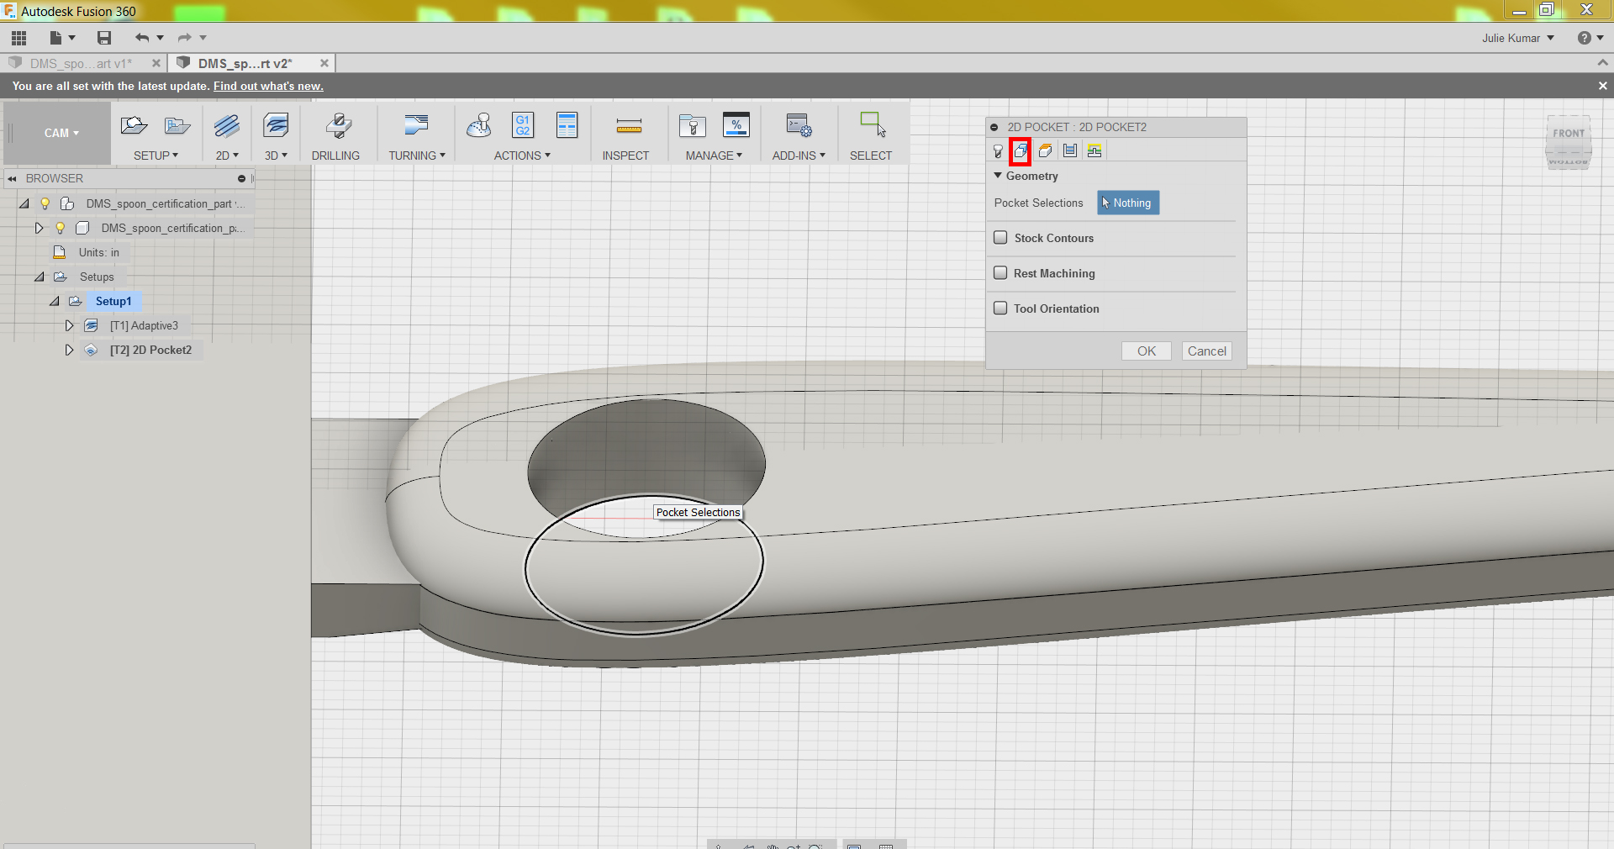Viewport: 1614px width, 849px height.
Task: Click the Setup Sheet icon in Actions
Action: pos(567,126)
